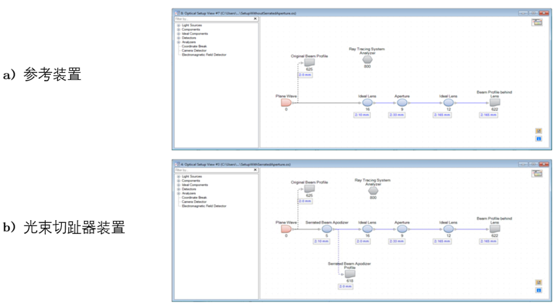Clear the filter box in SetupWithSerratedAperture window
Viewport: 557px width, 307px height.
pyautogui.click(x=255, y=170)
